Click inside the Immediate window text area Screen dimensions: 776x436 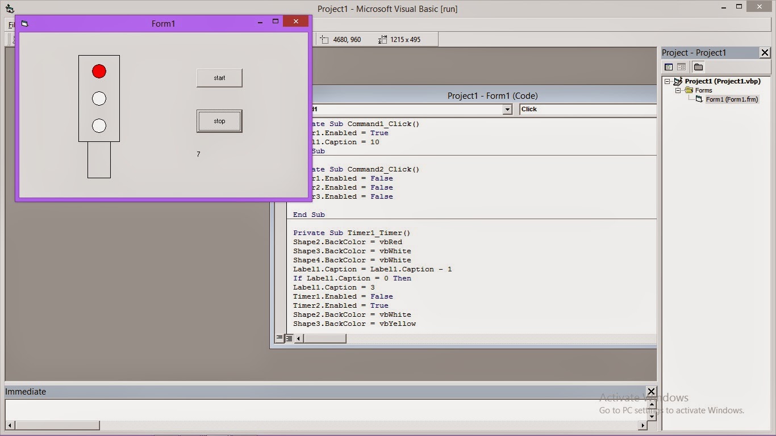point(326,410)
